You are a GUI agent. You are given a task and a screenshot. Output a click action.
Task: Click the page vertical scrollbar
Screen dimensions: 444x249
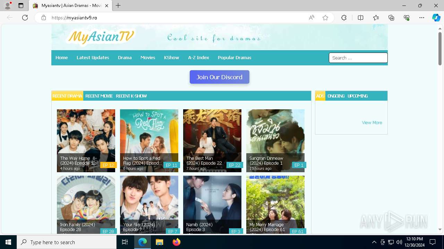pyautogui.click(x=440, y=48)
